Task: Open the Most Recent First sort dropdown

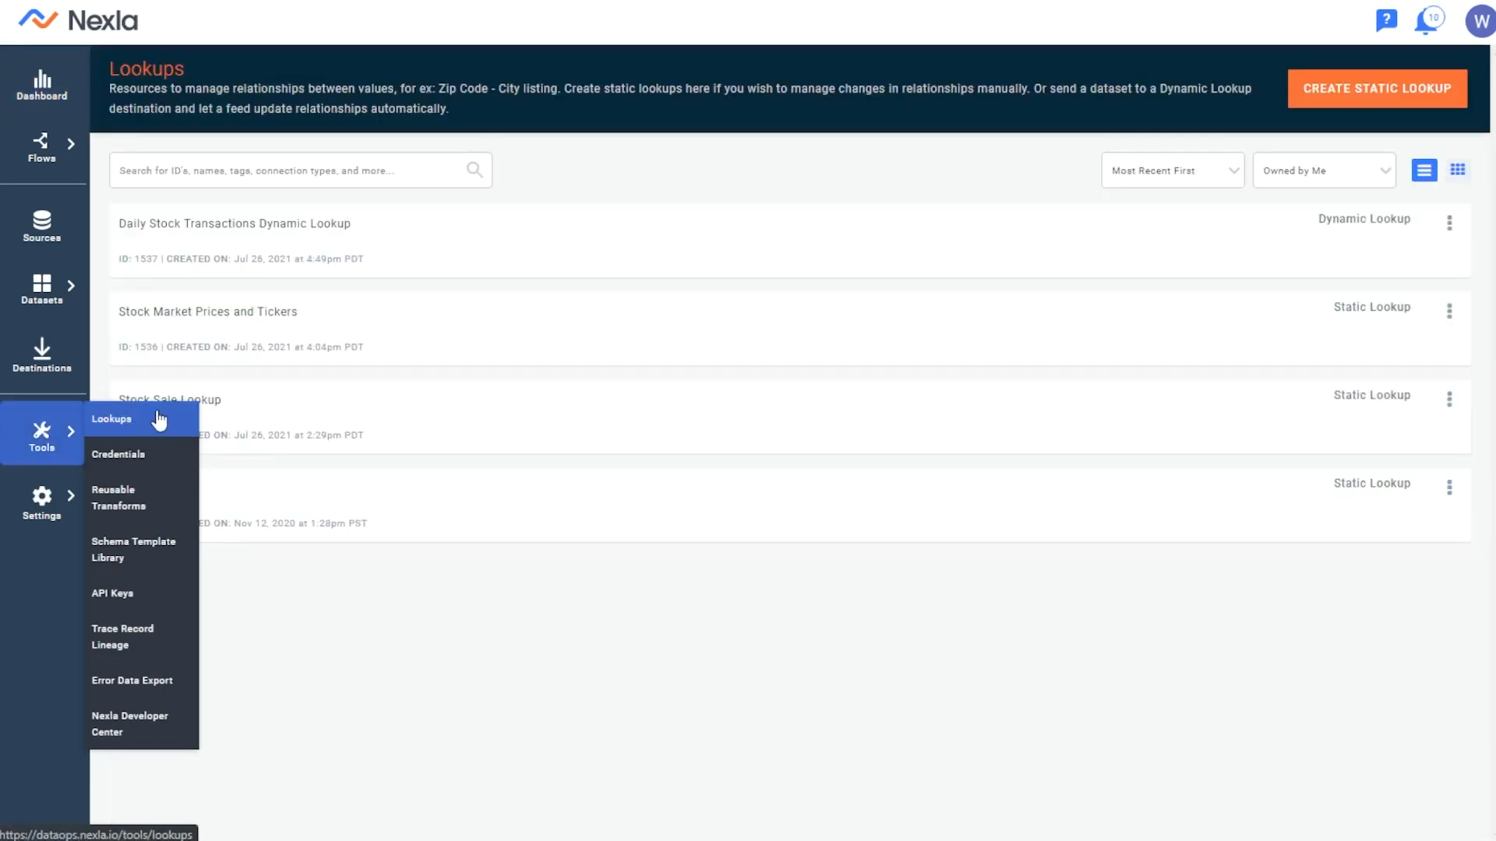Action: click(x=1172, y=170)
